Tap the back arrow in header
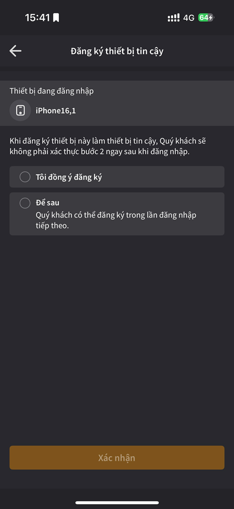This screenshot has height=509, width=234. pos(16,51)
